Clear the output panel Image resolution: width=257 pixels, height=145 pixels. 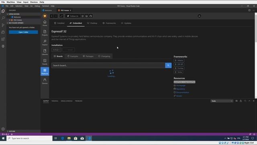pyautogui.click(x=237, y=101)
